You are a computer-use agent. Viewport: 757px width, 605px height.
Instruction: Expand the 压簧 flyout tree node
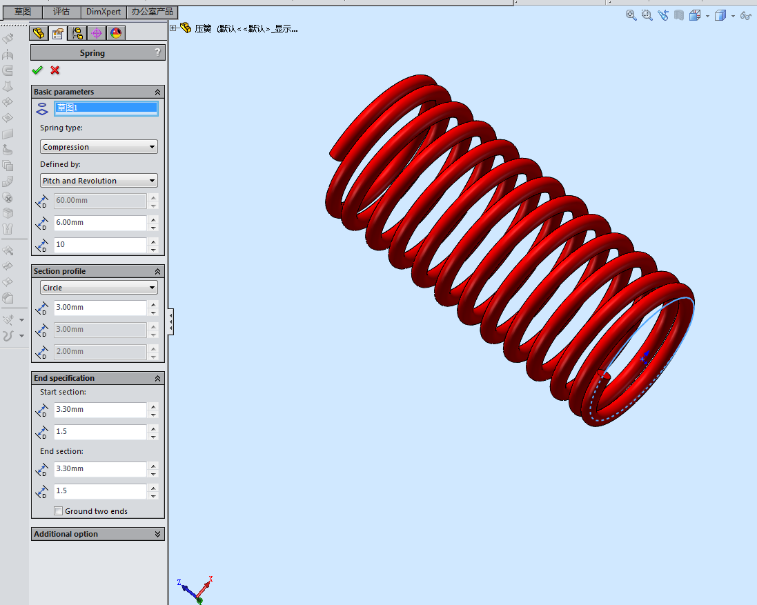pyautogui.click(x=173, y=28)
